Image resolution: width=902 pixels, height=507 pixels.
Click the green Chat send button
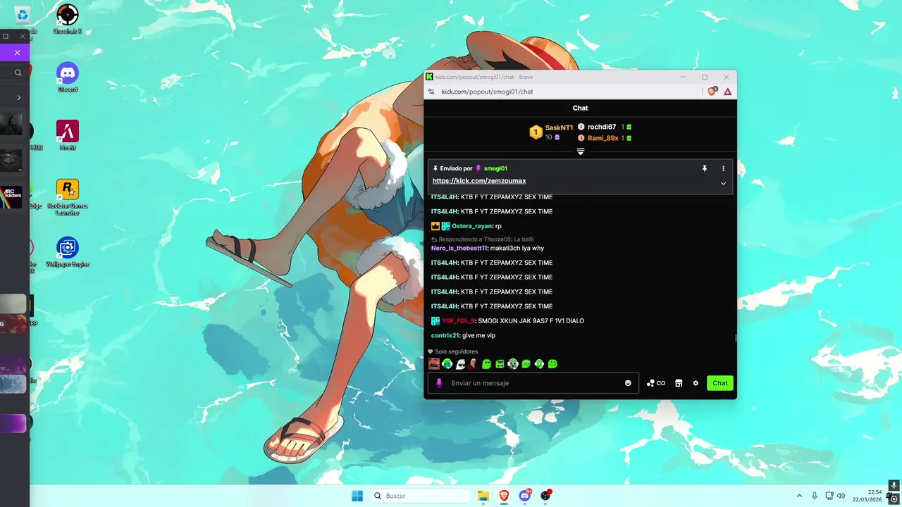720,383
